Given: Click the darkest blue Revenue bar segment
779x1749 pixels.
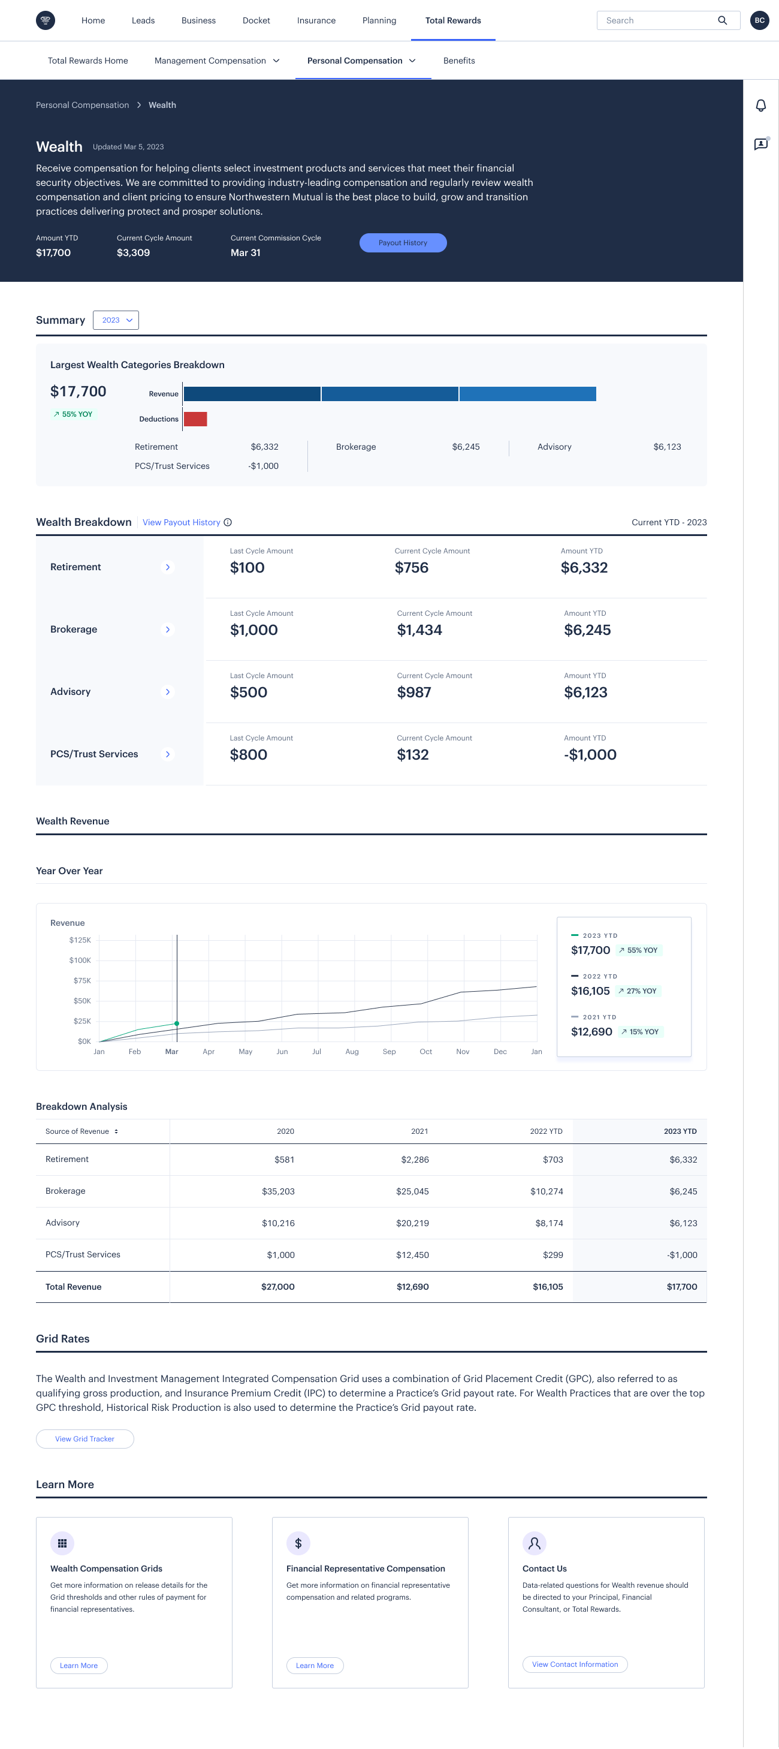Looking at the screenshot, I should [x=252, y=394].
